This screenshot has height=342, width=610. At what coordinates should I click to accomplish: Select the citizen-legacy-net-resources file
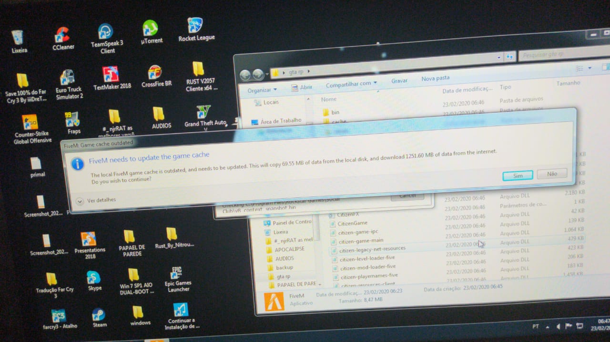click(x=368, y=249)
